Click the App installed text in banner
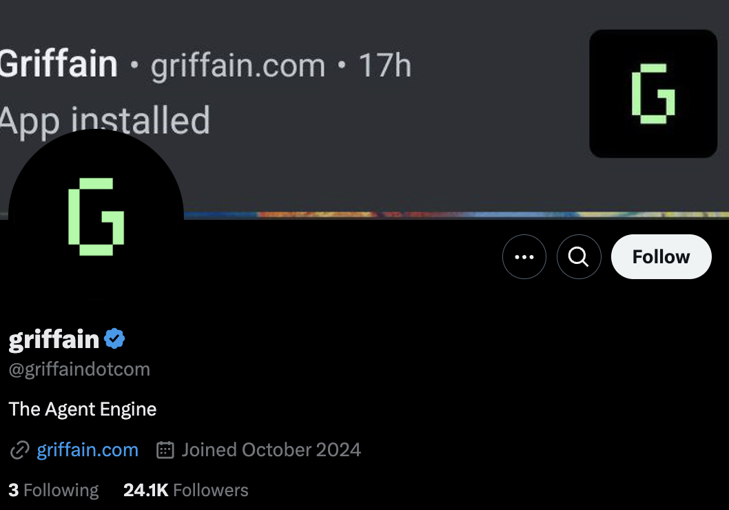This screenshot has height=510, width=729. point(105,121)
